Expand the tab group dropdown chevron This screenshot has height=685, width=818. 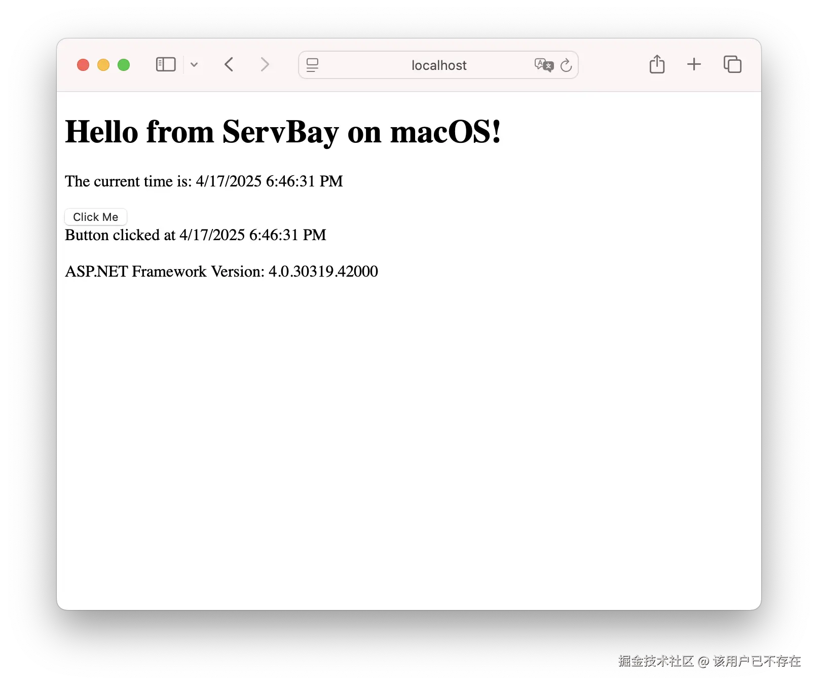tap(194, 65)
